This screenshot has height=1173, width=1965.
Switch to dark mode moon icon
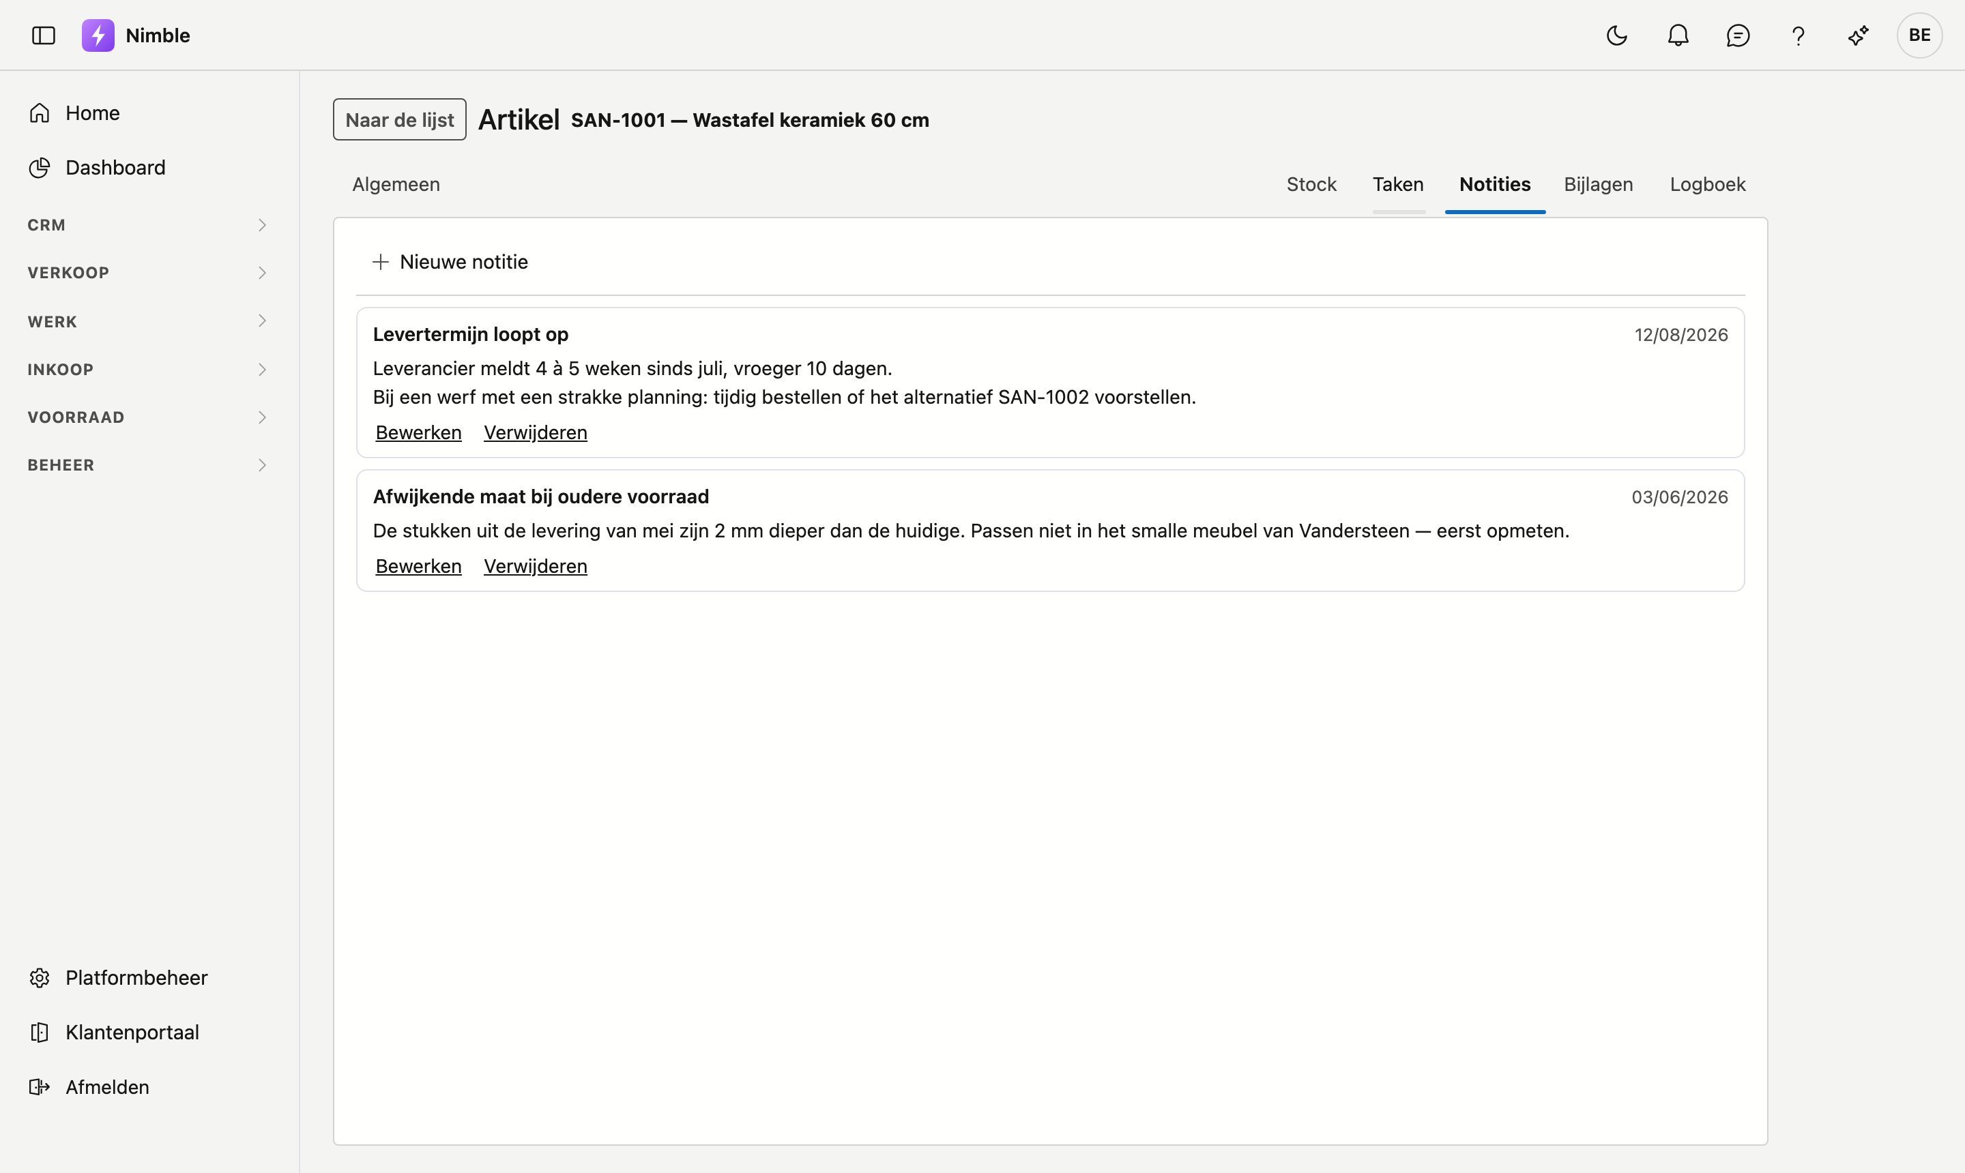(1617, 35)
